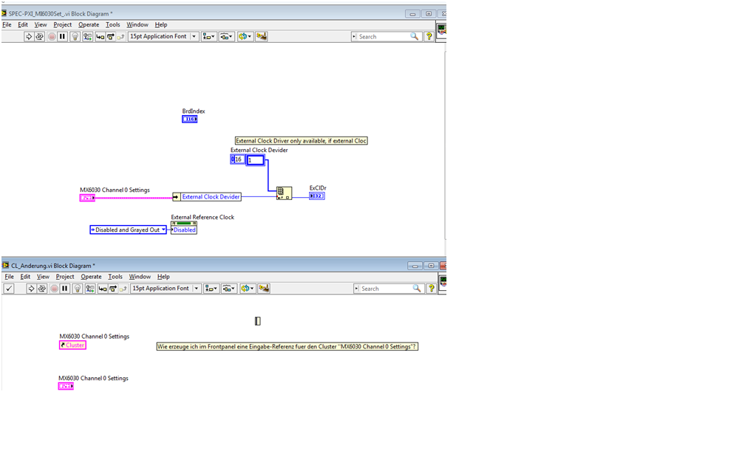
Task: Click Step Over icon in SPEC-PXI window
Action: pos(111,37)
